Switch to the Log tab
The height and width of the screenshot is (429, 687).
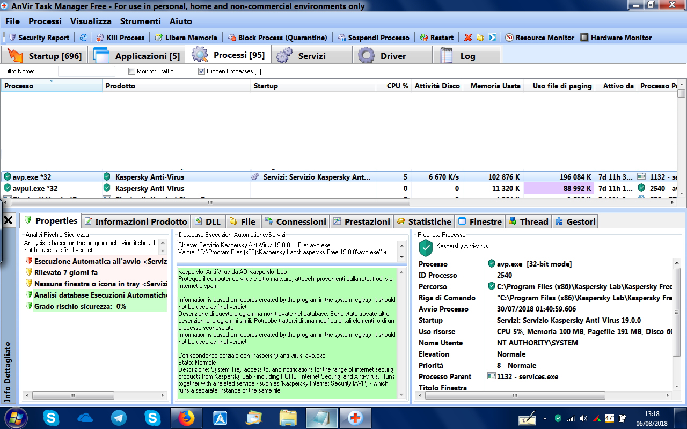pos(467,56)
